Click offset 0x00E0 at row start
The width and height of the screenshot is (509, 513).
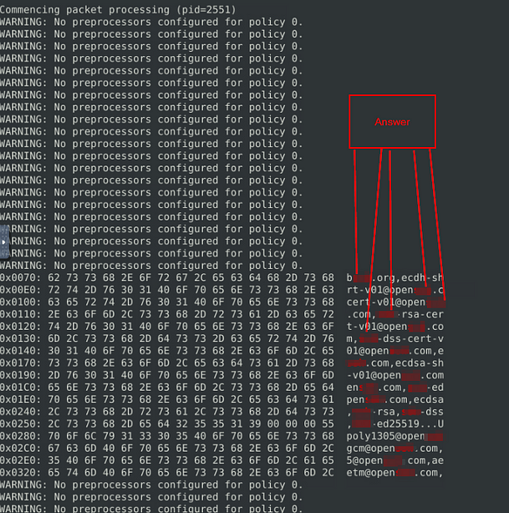pyautogui.click(x=21, y=290)
